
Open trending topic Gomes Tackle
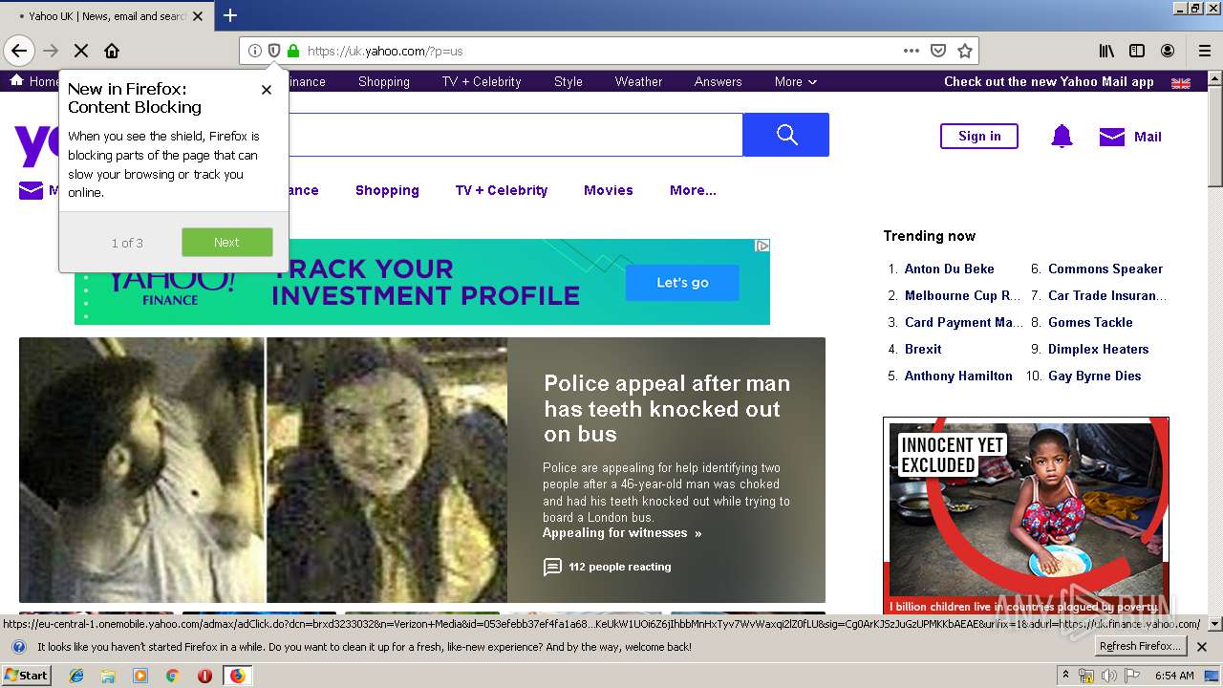click(1090, 322)
